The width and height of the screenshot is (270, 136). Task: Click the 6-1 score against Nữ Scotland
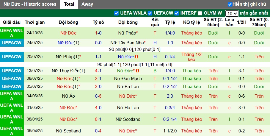click(98, 119)
